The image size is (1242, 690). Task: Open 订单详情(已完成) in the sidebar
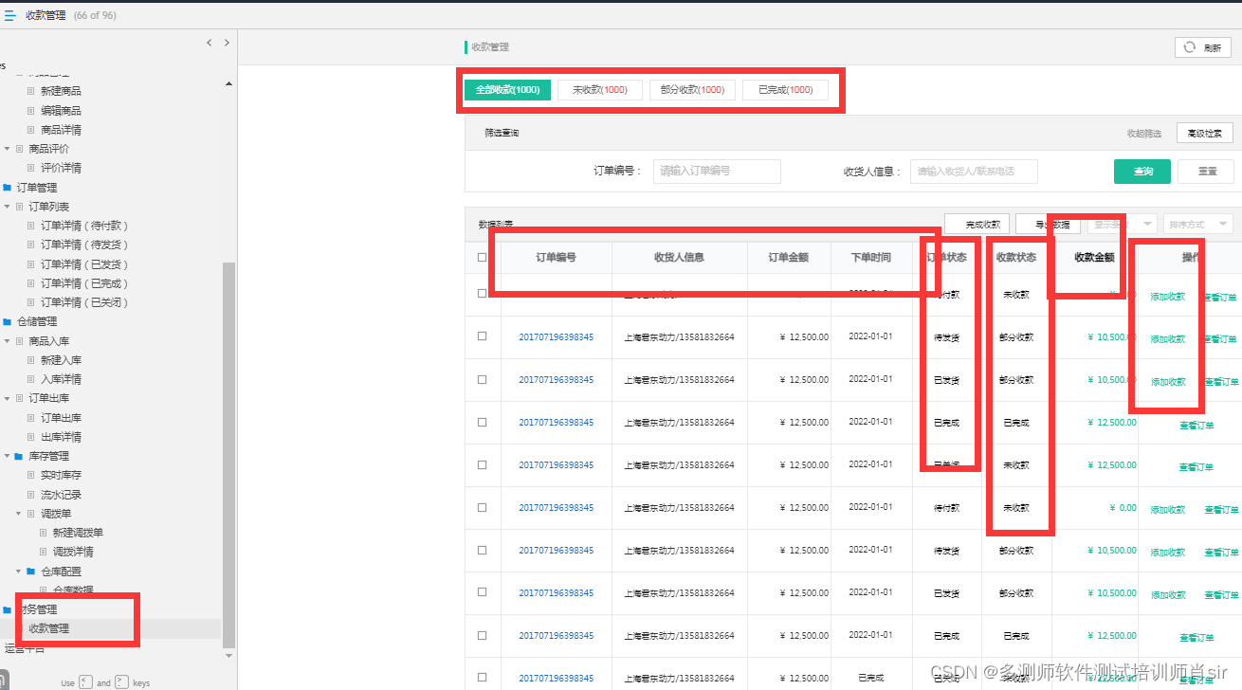click(83, 283)
